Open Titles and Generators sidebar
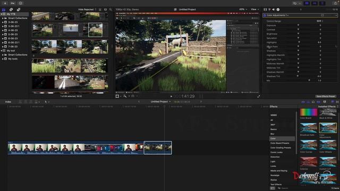 coord(19,10)
